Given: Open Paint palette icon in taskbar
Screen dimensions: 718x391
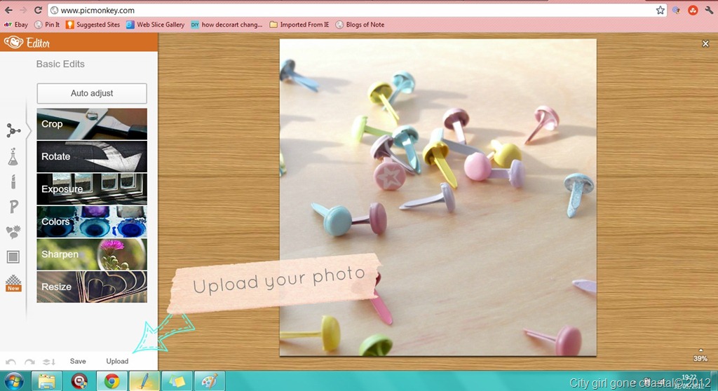Looking at the screenshot, I should click(210, 381).
